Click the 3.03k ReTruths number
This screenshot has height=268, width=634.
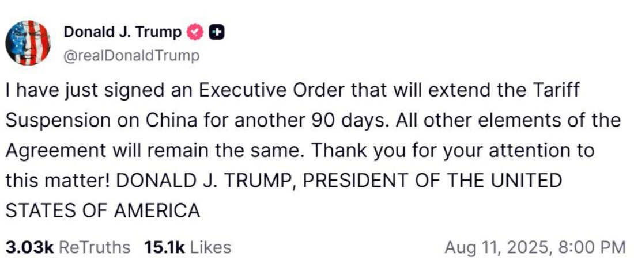pos(29,247)
